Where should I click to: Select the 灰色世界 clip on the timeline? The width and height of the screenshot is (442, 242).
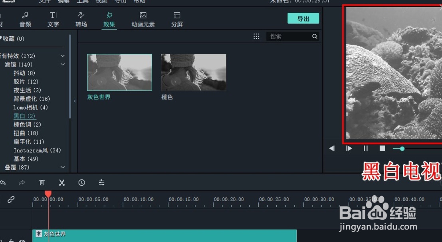pos(165,236)
